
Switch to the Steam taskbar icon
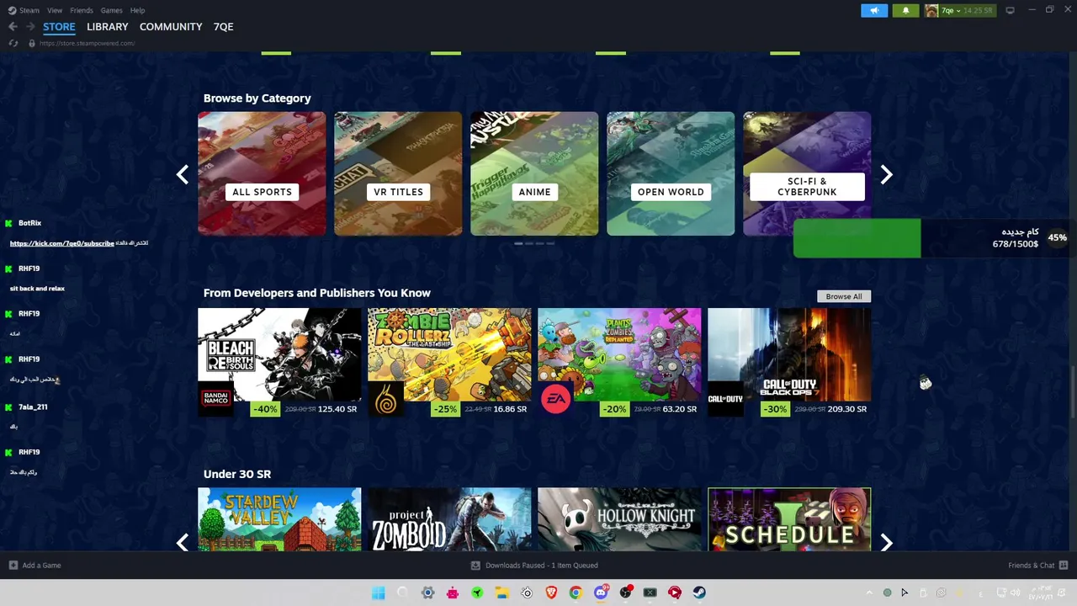pos(699,593)
